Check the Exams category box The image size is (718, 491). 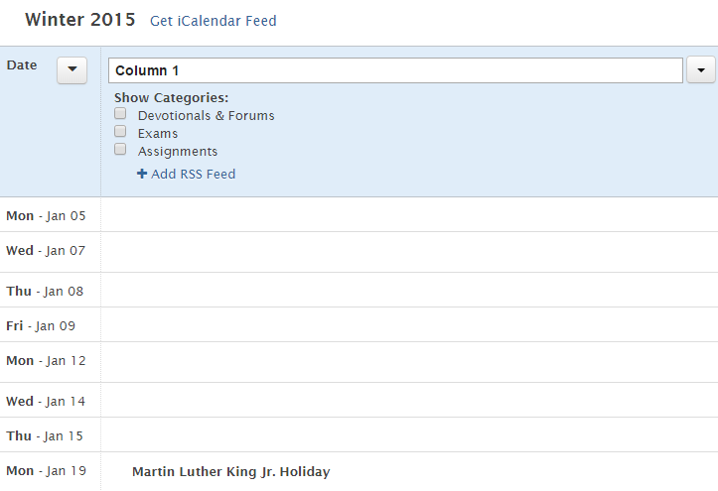point(120,132)
